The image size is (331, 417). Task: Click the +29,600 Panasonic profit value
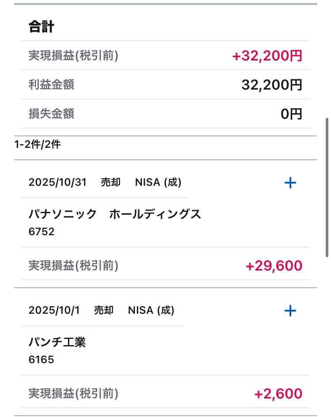[274, 266]
